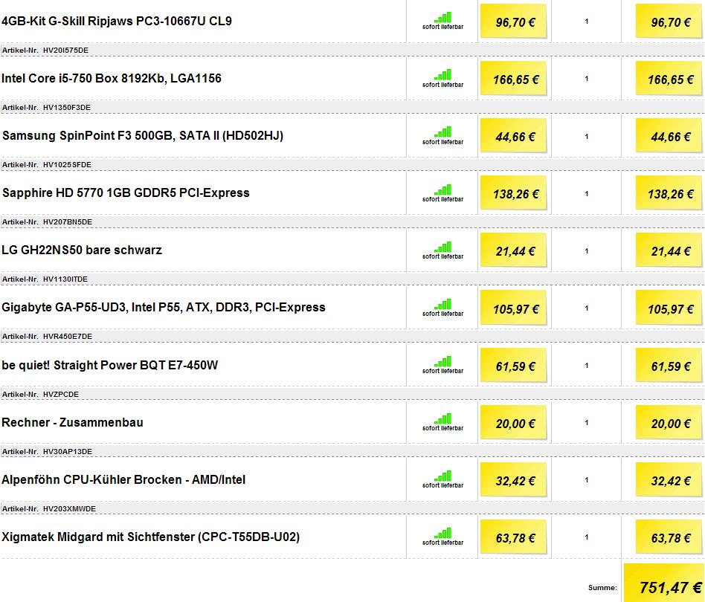
Task: Click quantity 1 in Xigmatek Midgard row
Action: 587,537
